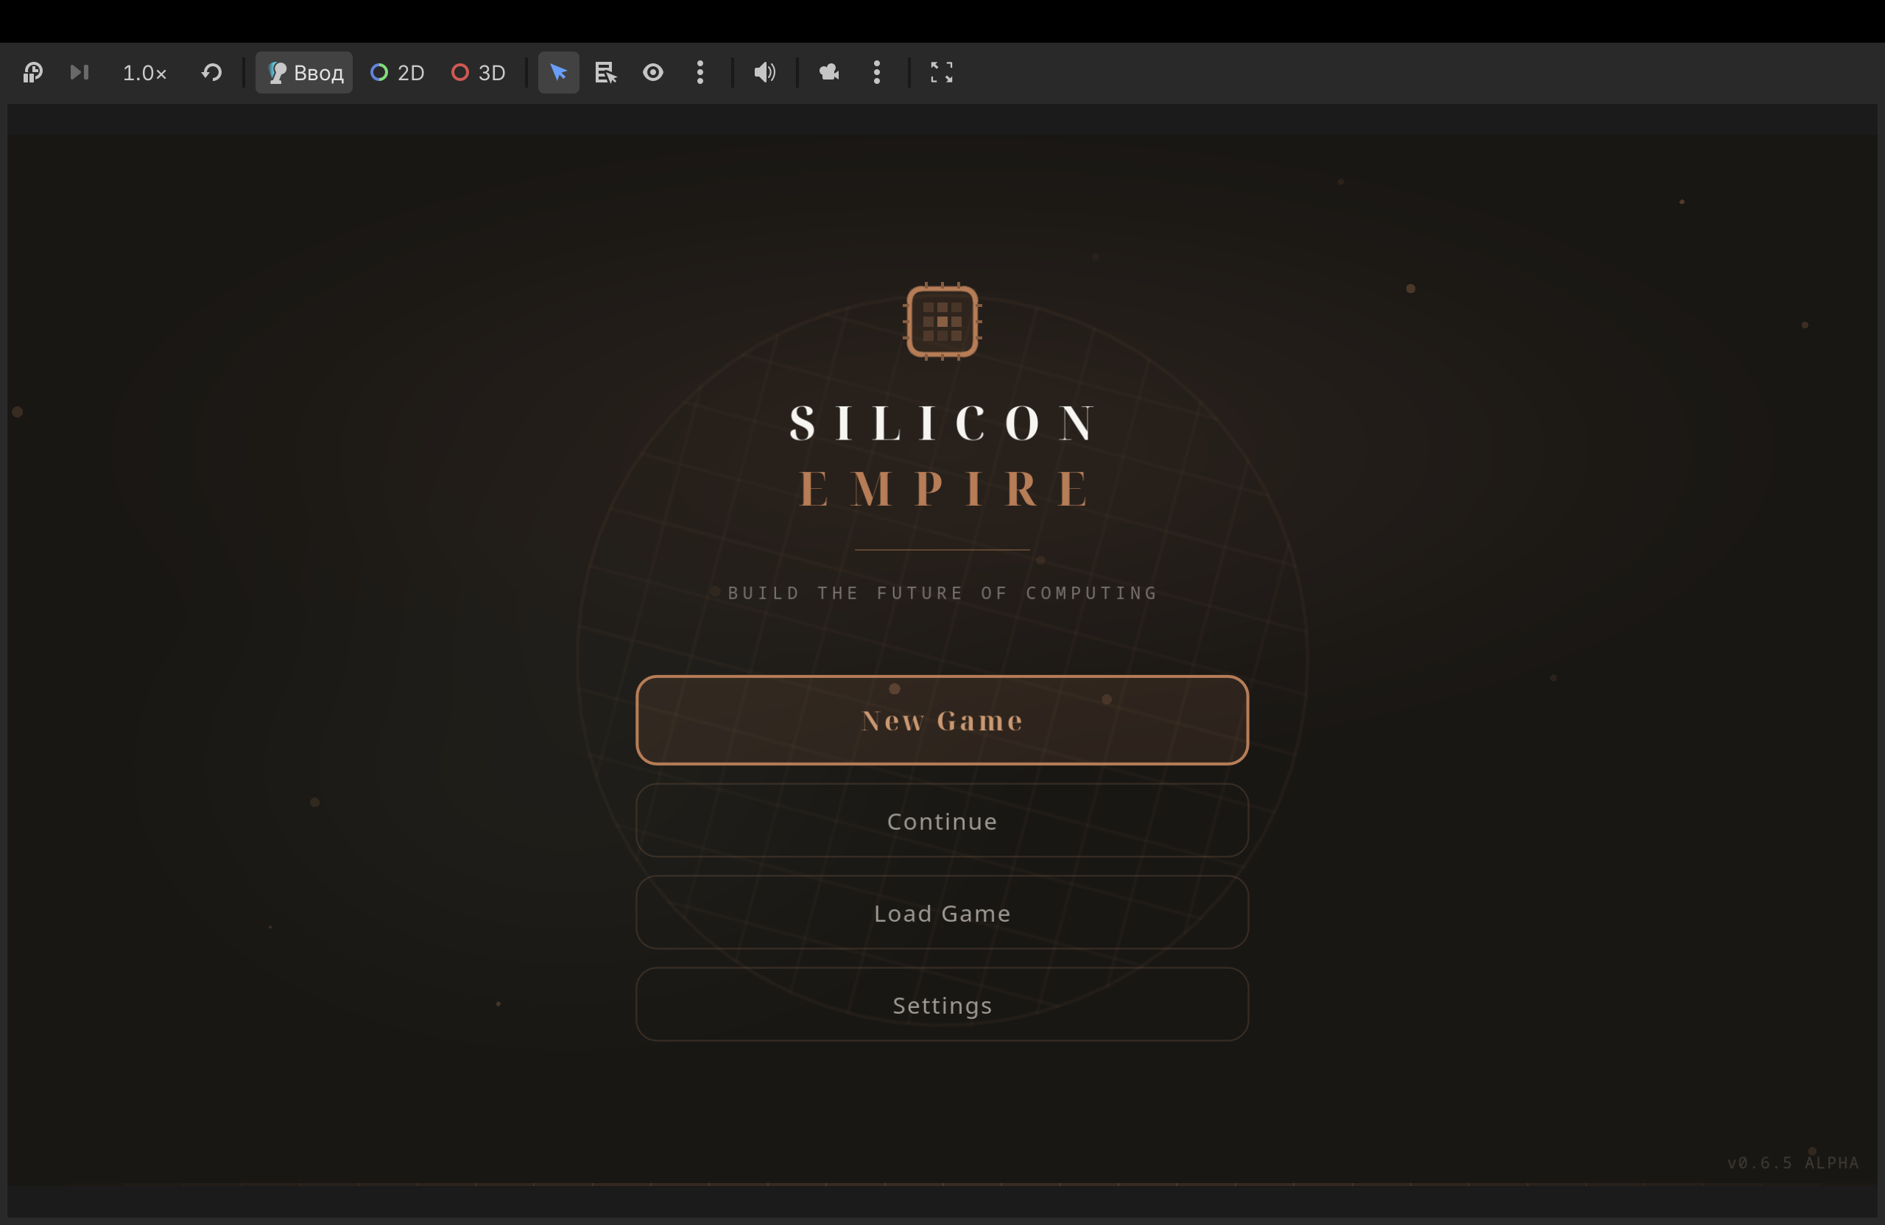1885x1225 pixels.
Task: Select the Ввод input mode
Action: tap(304, 73)
